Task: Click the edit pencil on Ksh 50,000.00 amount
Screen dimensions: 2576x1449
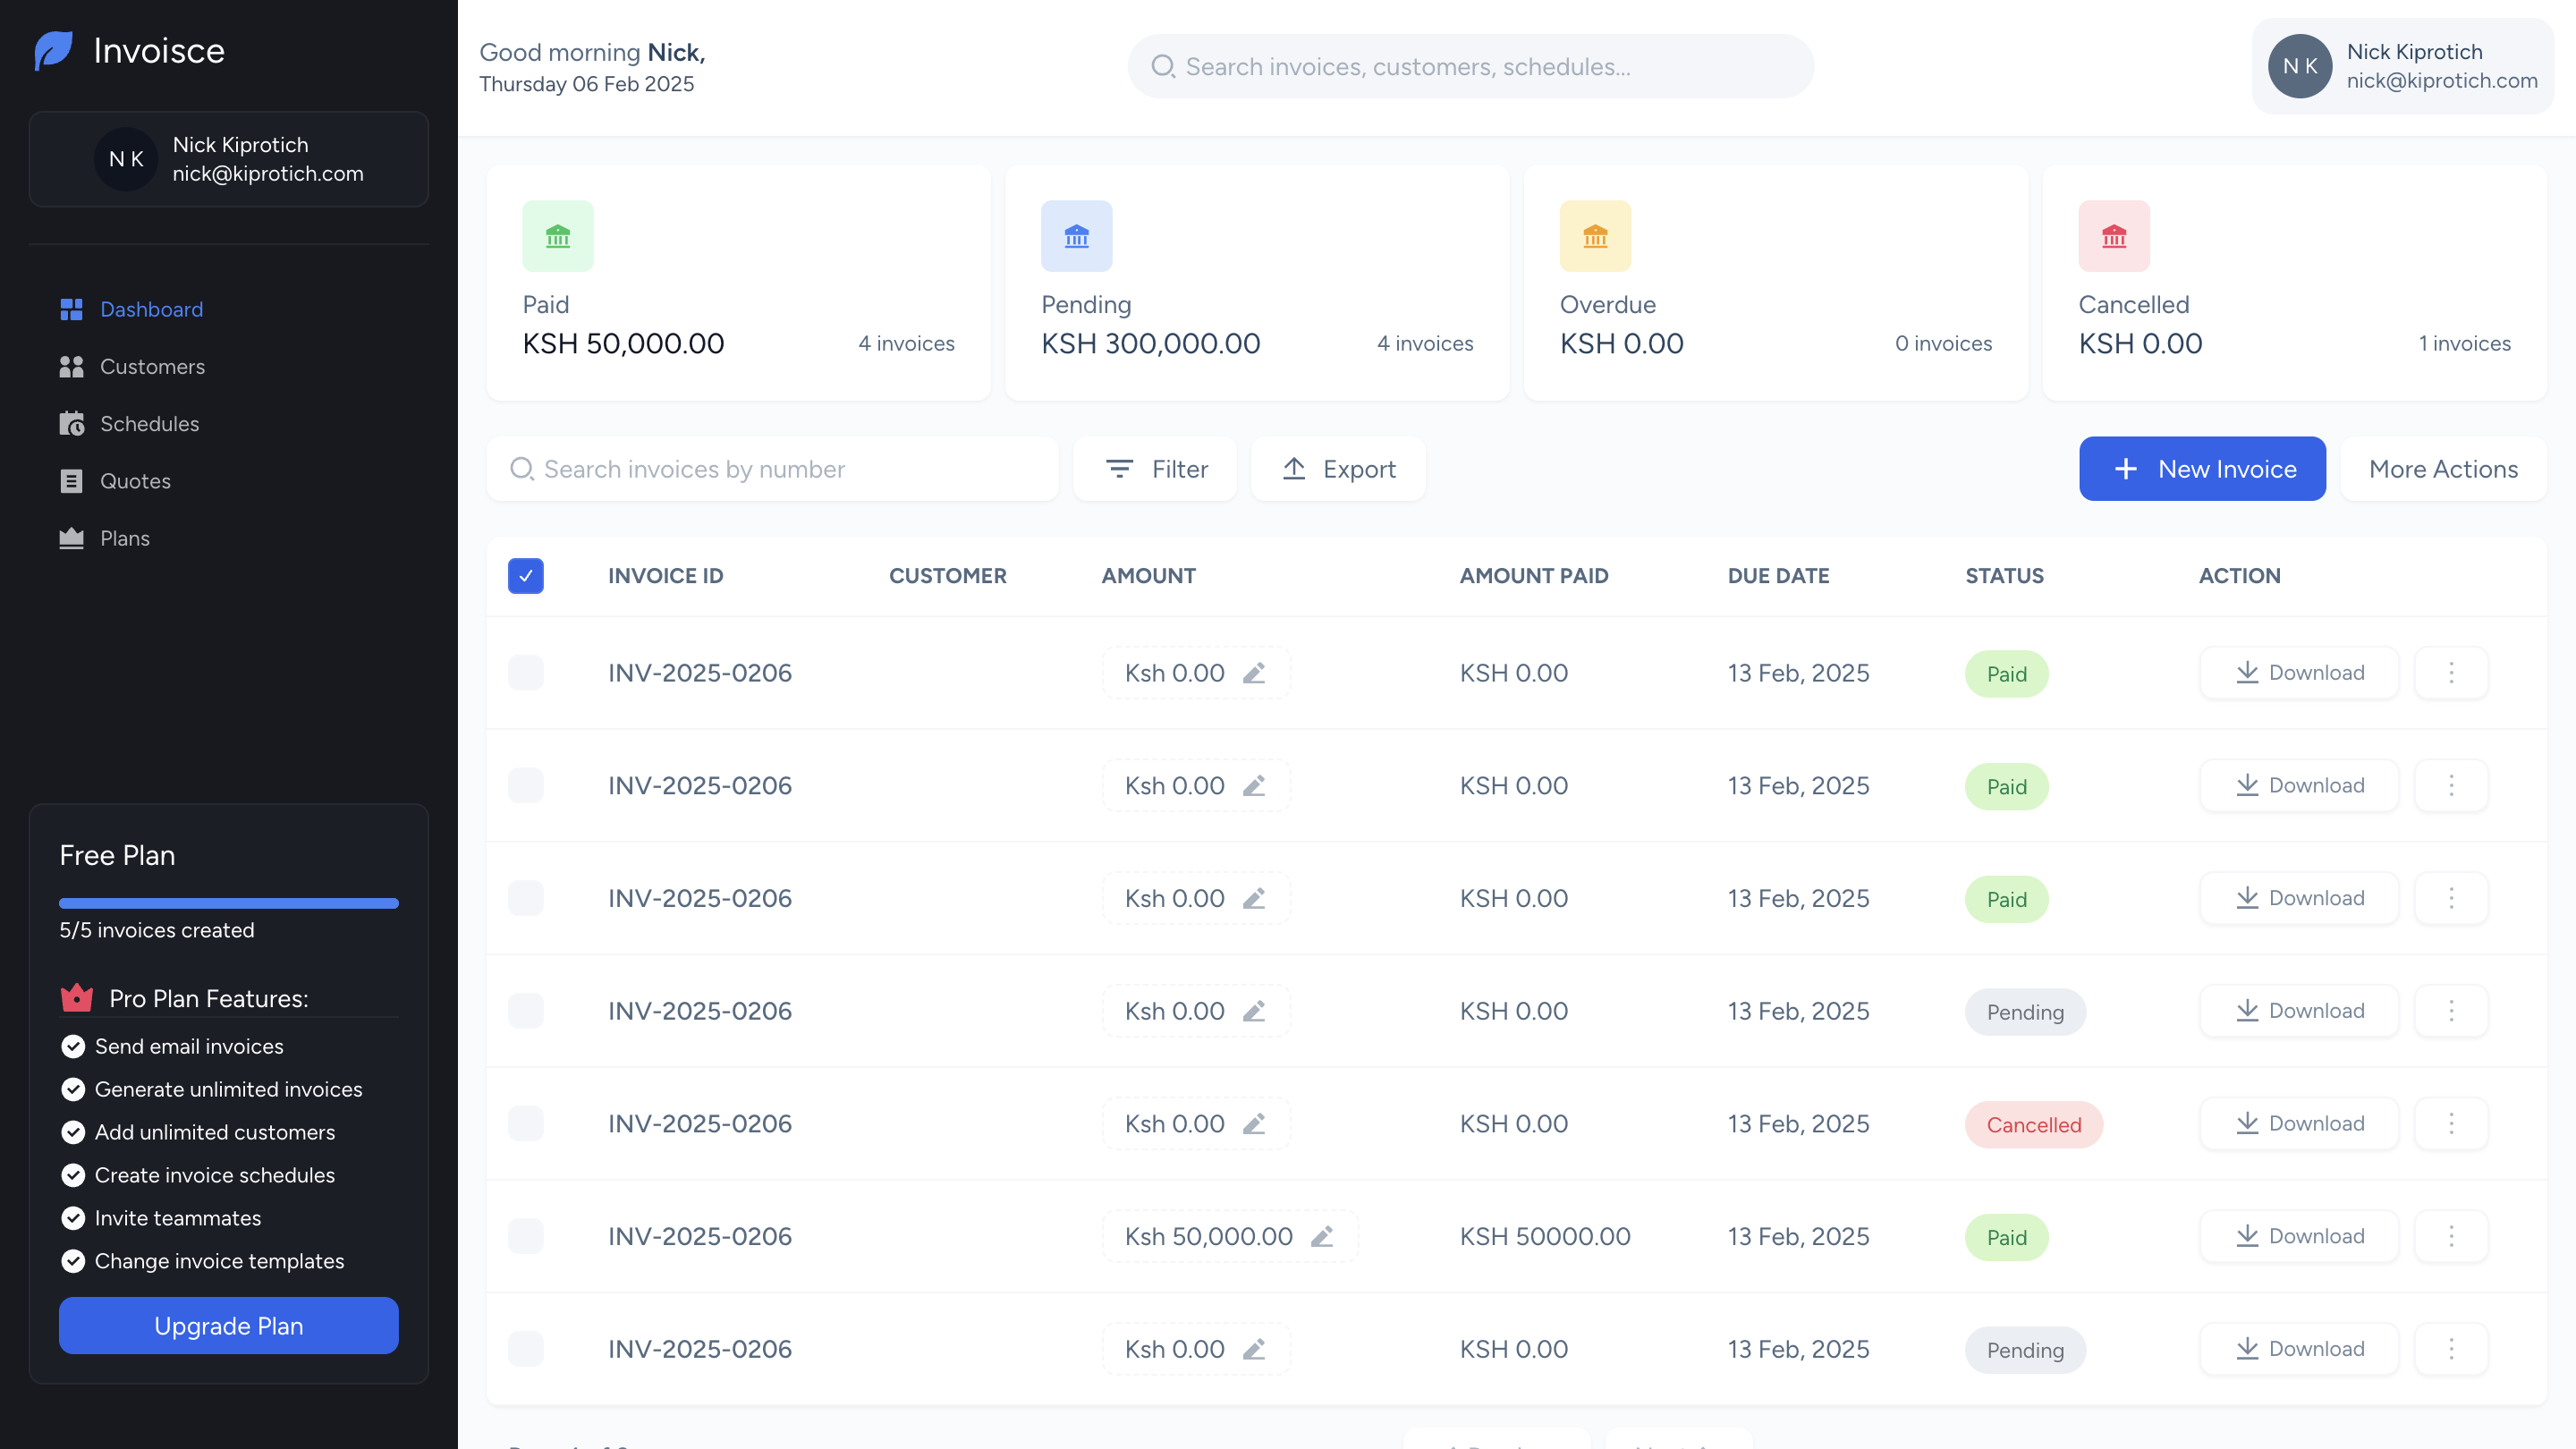Action: (x=1322, y=1237)
